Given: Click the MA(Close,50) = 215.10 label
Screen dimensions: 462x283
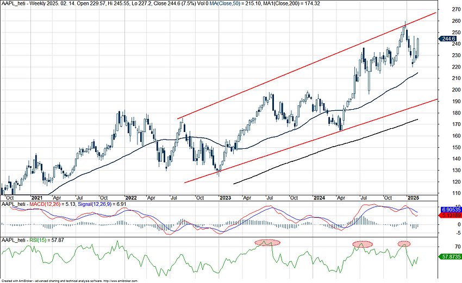Looking at the screenshot, I should [x=236, y=4].
